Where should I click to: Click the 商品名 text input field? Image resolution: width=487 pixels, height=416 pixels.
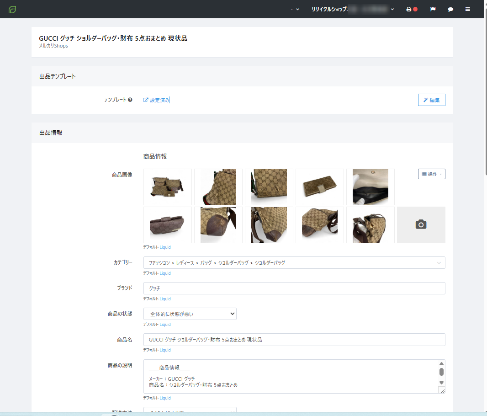[294, 340]
